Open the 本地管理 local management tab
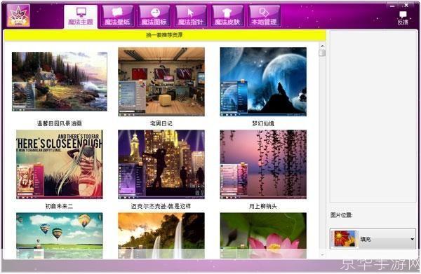421x274 pixels. pyautogui.click(x=265, y=16)
